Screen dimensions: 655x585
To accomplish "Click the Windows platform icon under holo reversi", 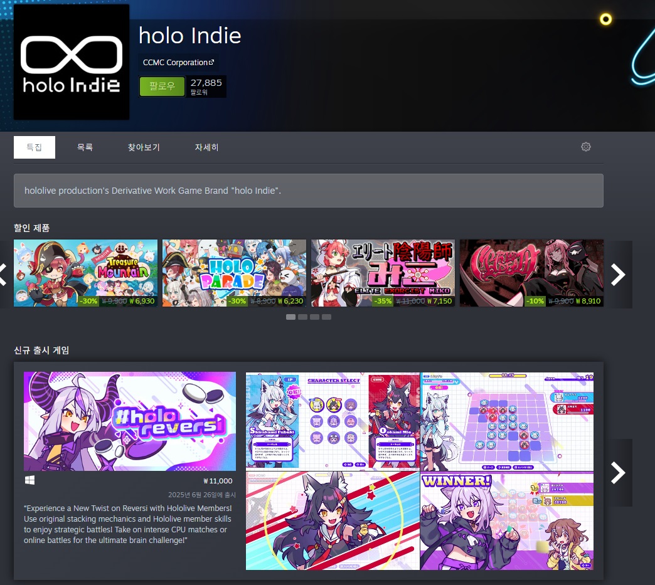I will [29, 480].
